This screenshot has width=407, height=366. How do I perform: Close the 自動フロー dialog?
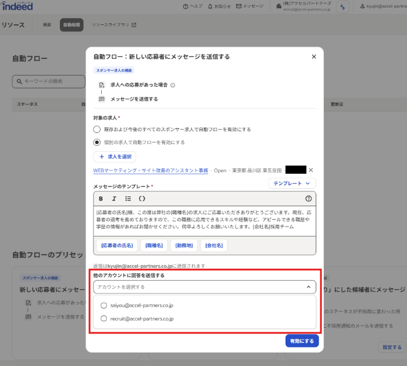point(314,56)
